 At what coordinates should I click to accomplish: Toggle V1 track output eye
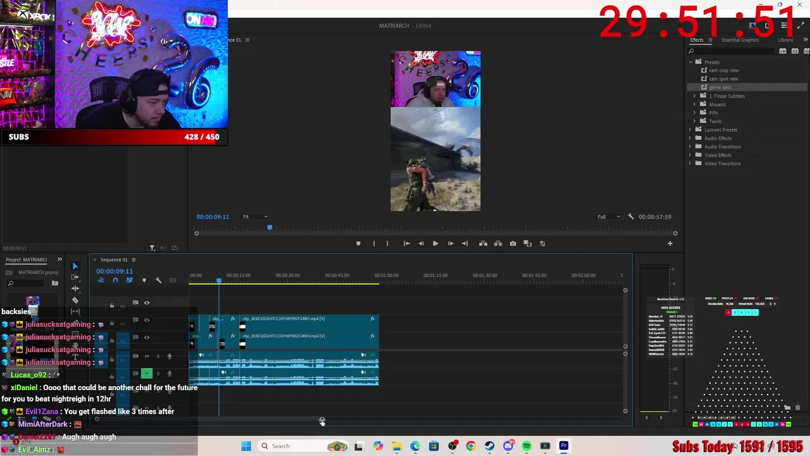coord(147,337)
